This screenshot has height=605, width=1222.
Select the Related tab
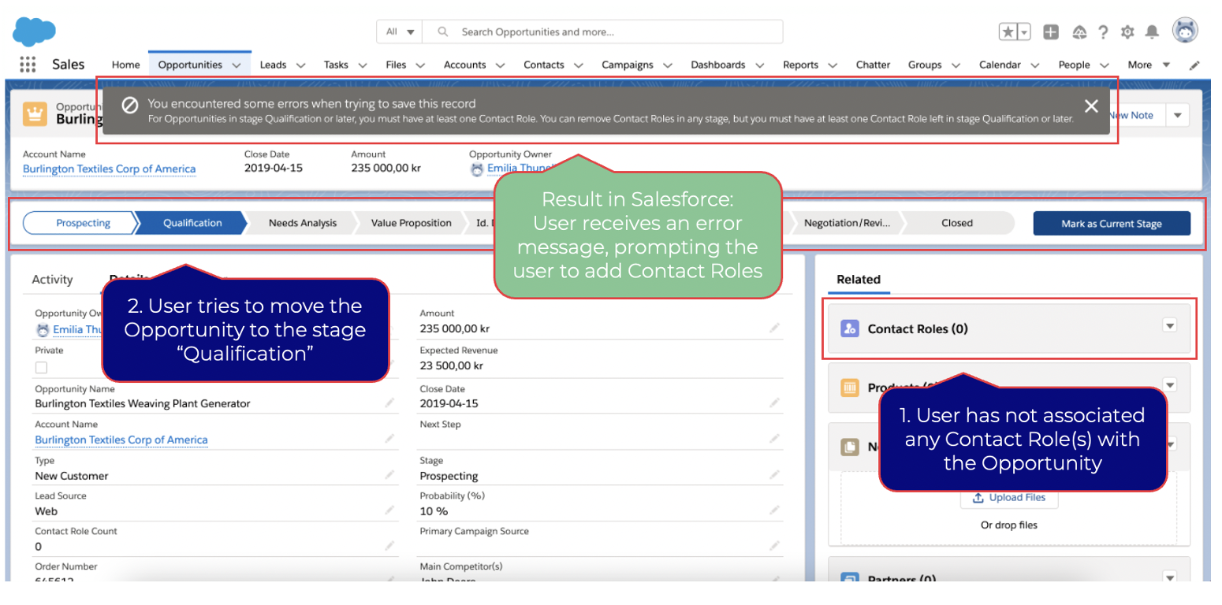[859, 279]
